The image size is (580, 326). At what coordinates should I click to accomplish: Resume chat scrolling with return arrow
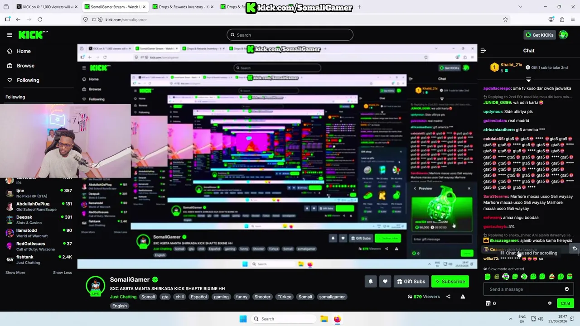point(575,249)
